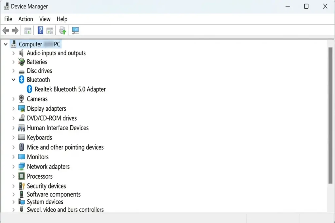Click the Monitors category icon
335x223 pixels.
[21, 157]
